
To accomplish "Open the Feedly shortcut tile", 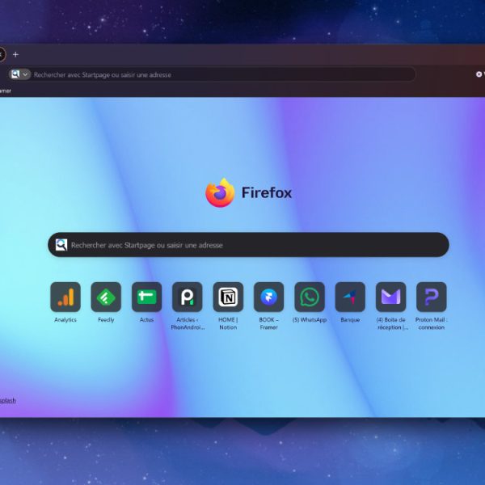I will 106,297.
